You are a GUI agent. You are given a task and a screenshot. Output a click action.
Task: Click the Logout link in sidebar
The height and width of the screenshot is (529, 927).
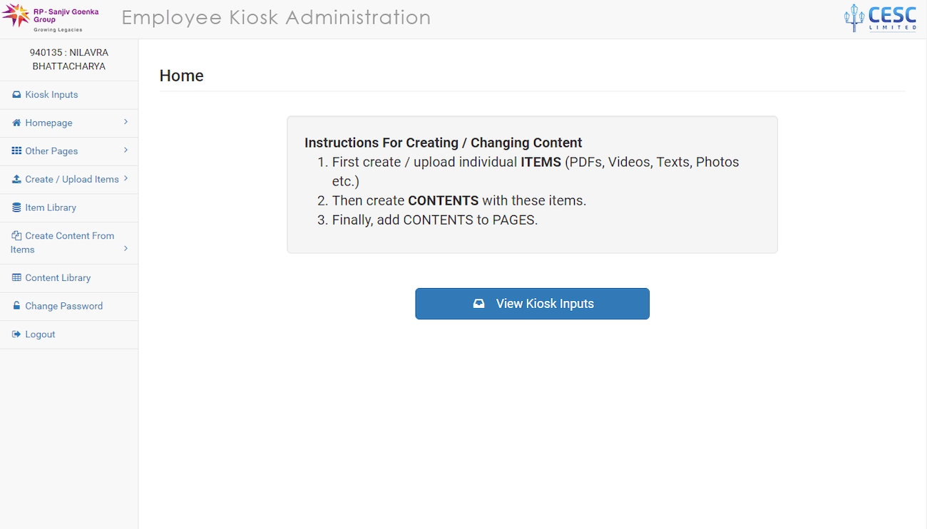coord(40,334)
